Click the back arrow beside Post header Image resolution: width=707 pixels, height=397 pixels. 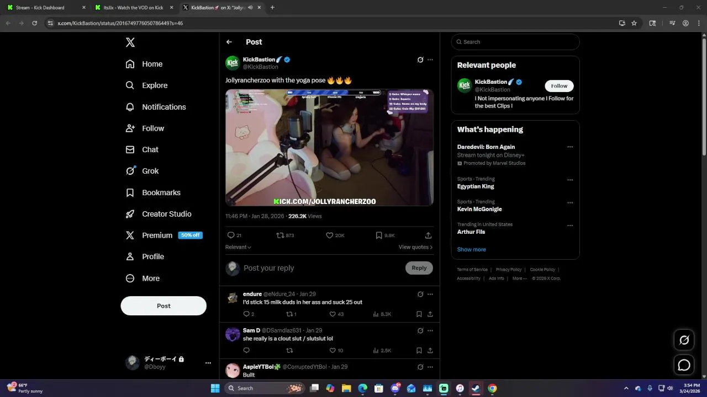point(229,42)
